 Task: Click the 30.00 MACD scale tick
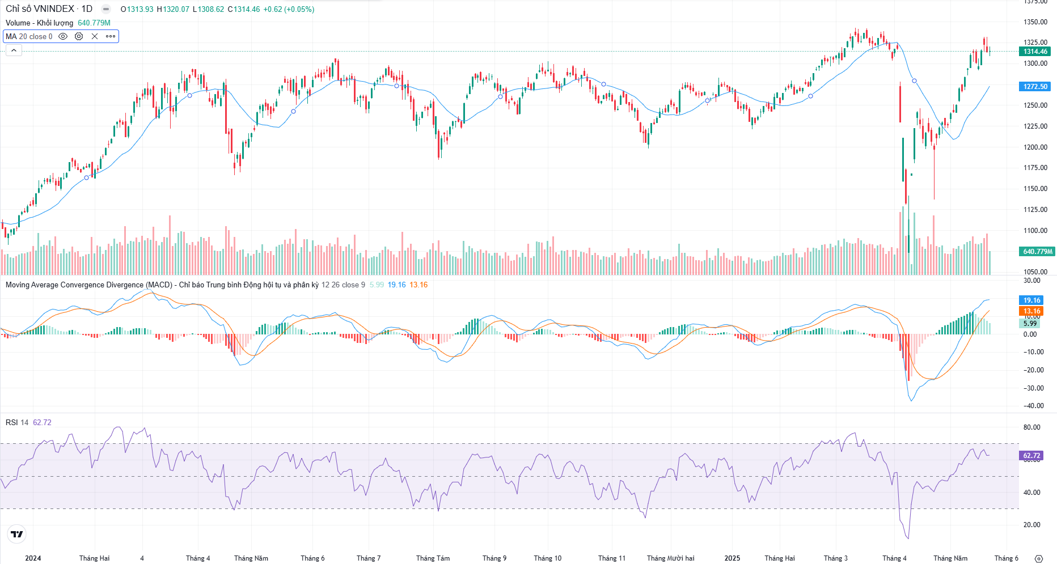click(x=1032, y=281)
